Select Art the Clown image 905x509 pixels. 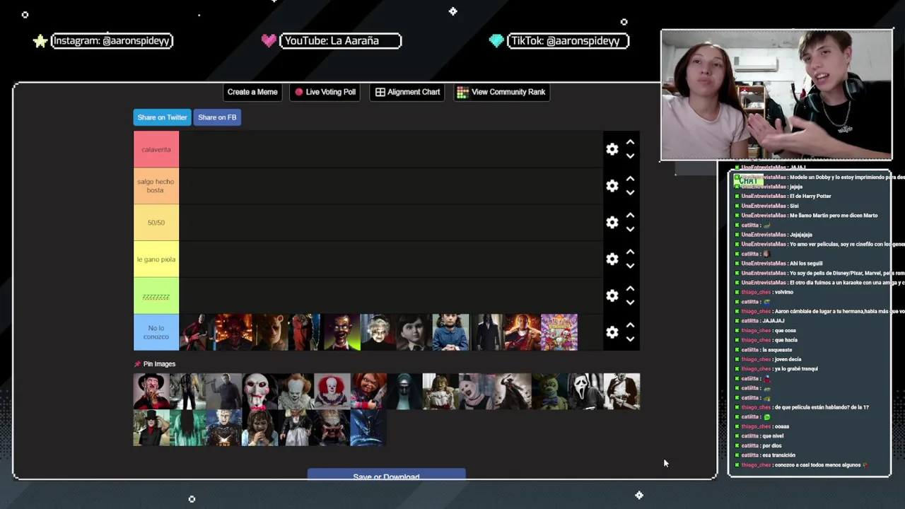[477, 392]
